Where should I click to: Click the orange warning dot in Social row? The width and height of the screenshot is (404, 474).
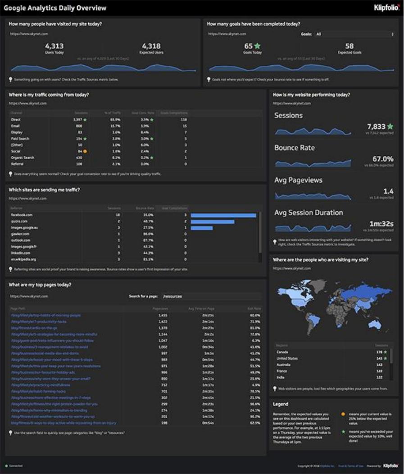85,151
